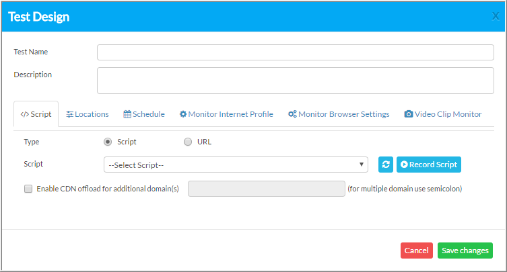The image size is (507, 272).
Task: Click the code icon on Script tab
Action: click(x=24, y=114)
